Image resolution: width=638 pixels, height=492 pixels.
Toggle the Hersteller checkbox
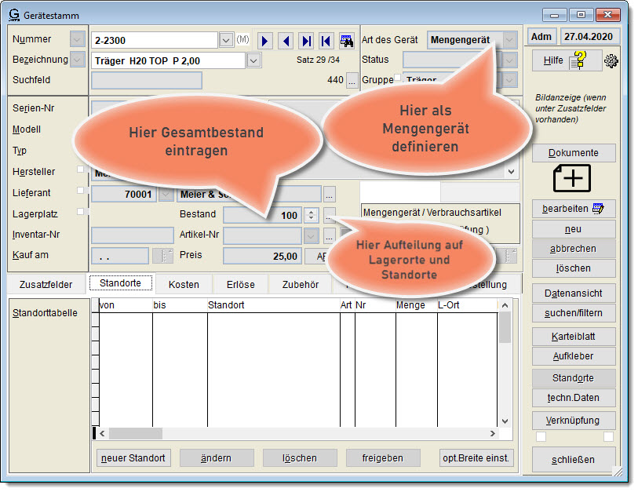click(x=80, y=169)
